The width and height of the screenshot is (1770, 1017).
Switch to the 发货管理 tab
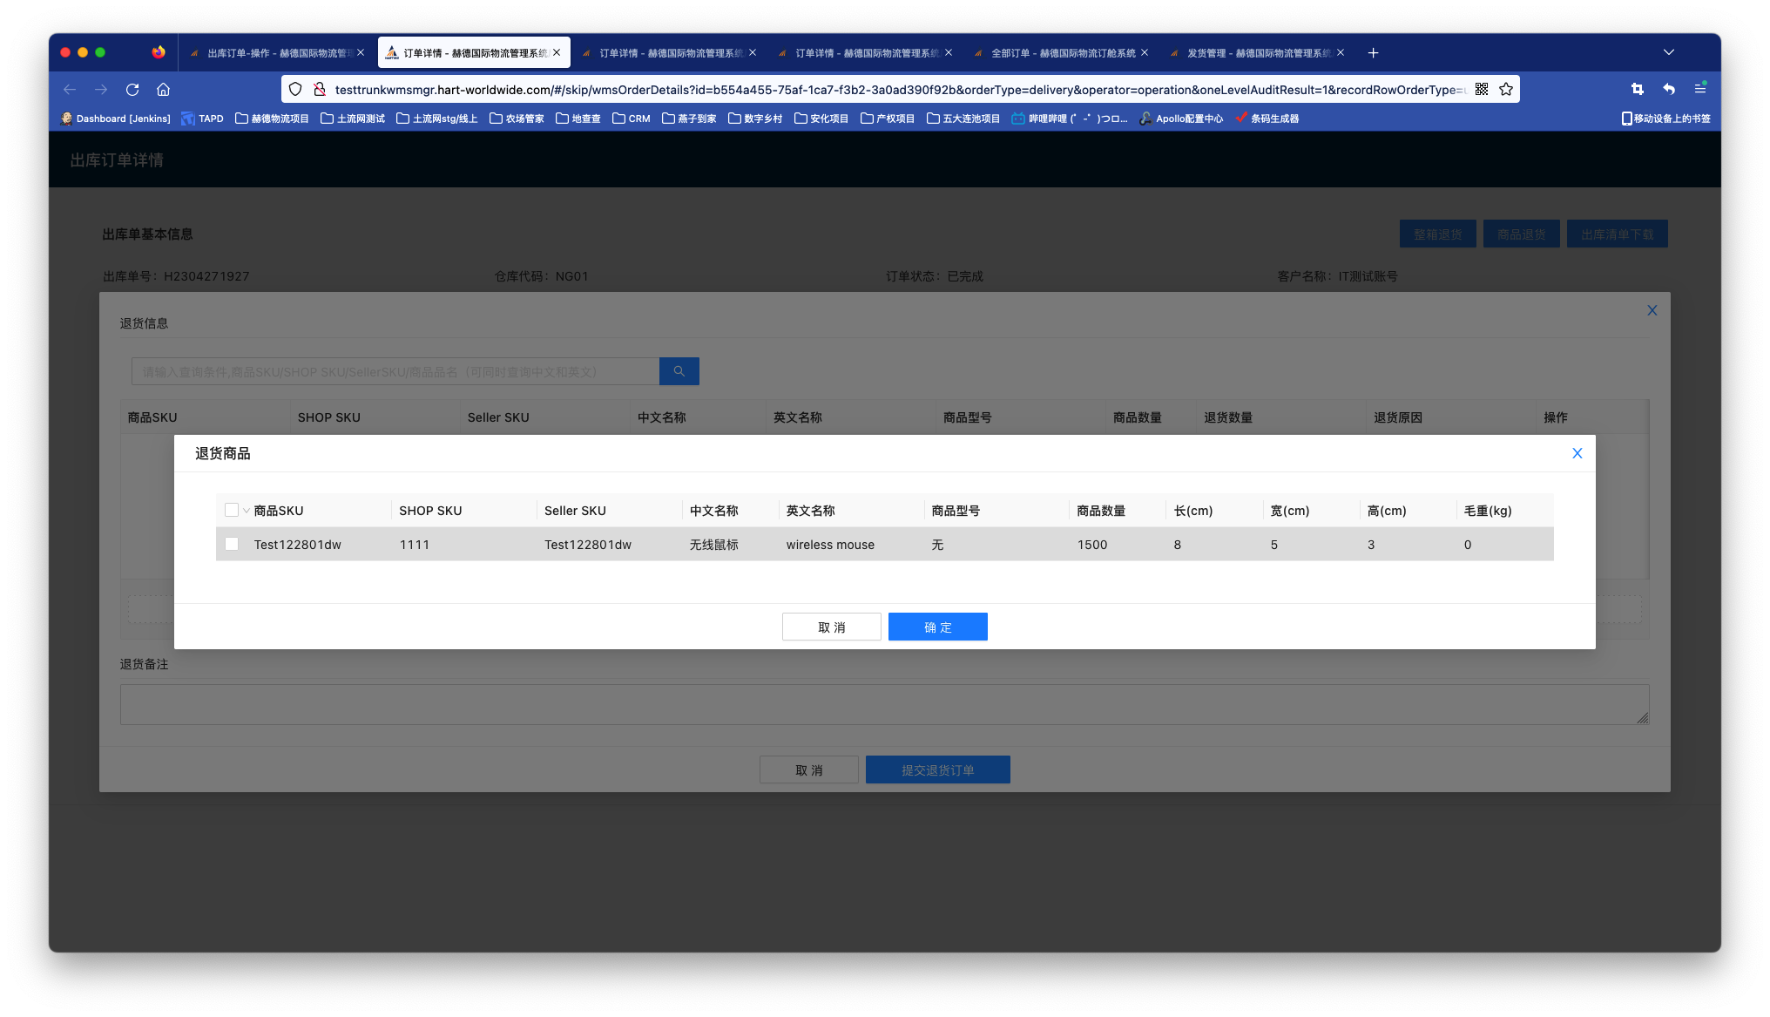point(1259,53)
